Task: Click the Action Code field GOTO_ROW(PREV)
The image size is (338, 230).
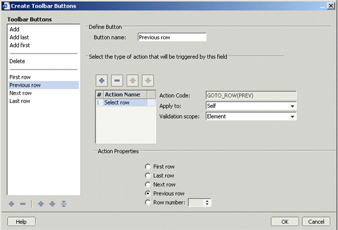Action: 251,96
